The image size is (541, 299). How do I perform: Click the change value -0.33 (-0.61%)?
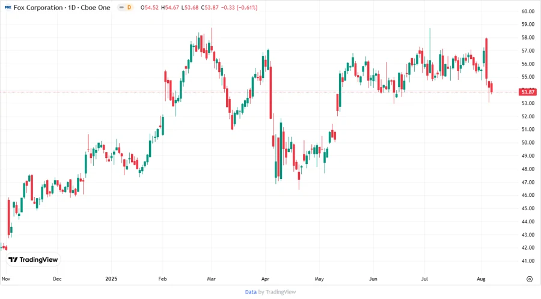pyautogui.click(x=239, y=7)
